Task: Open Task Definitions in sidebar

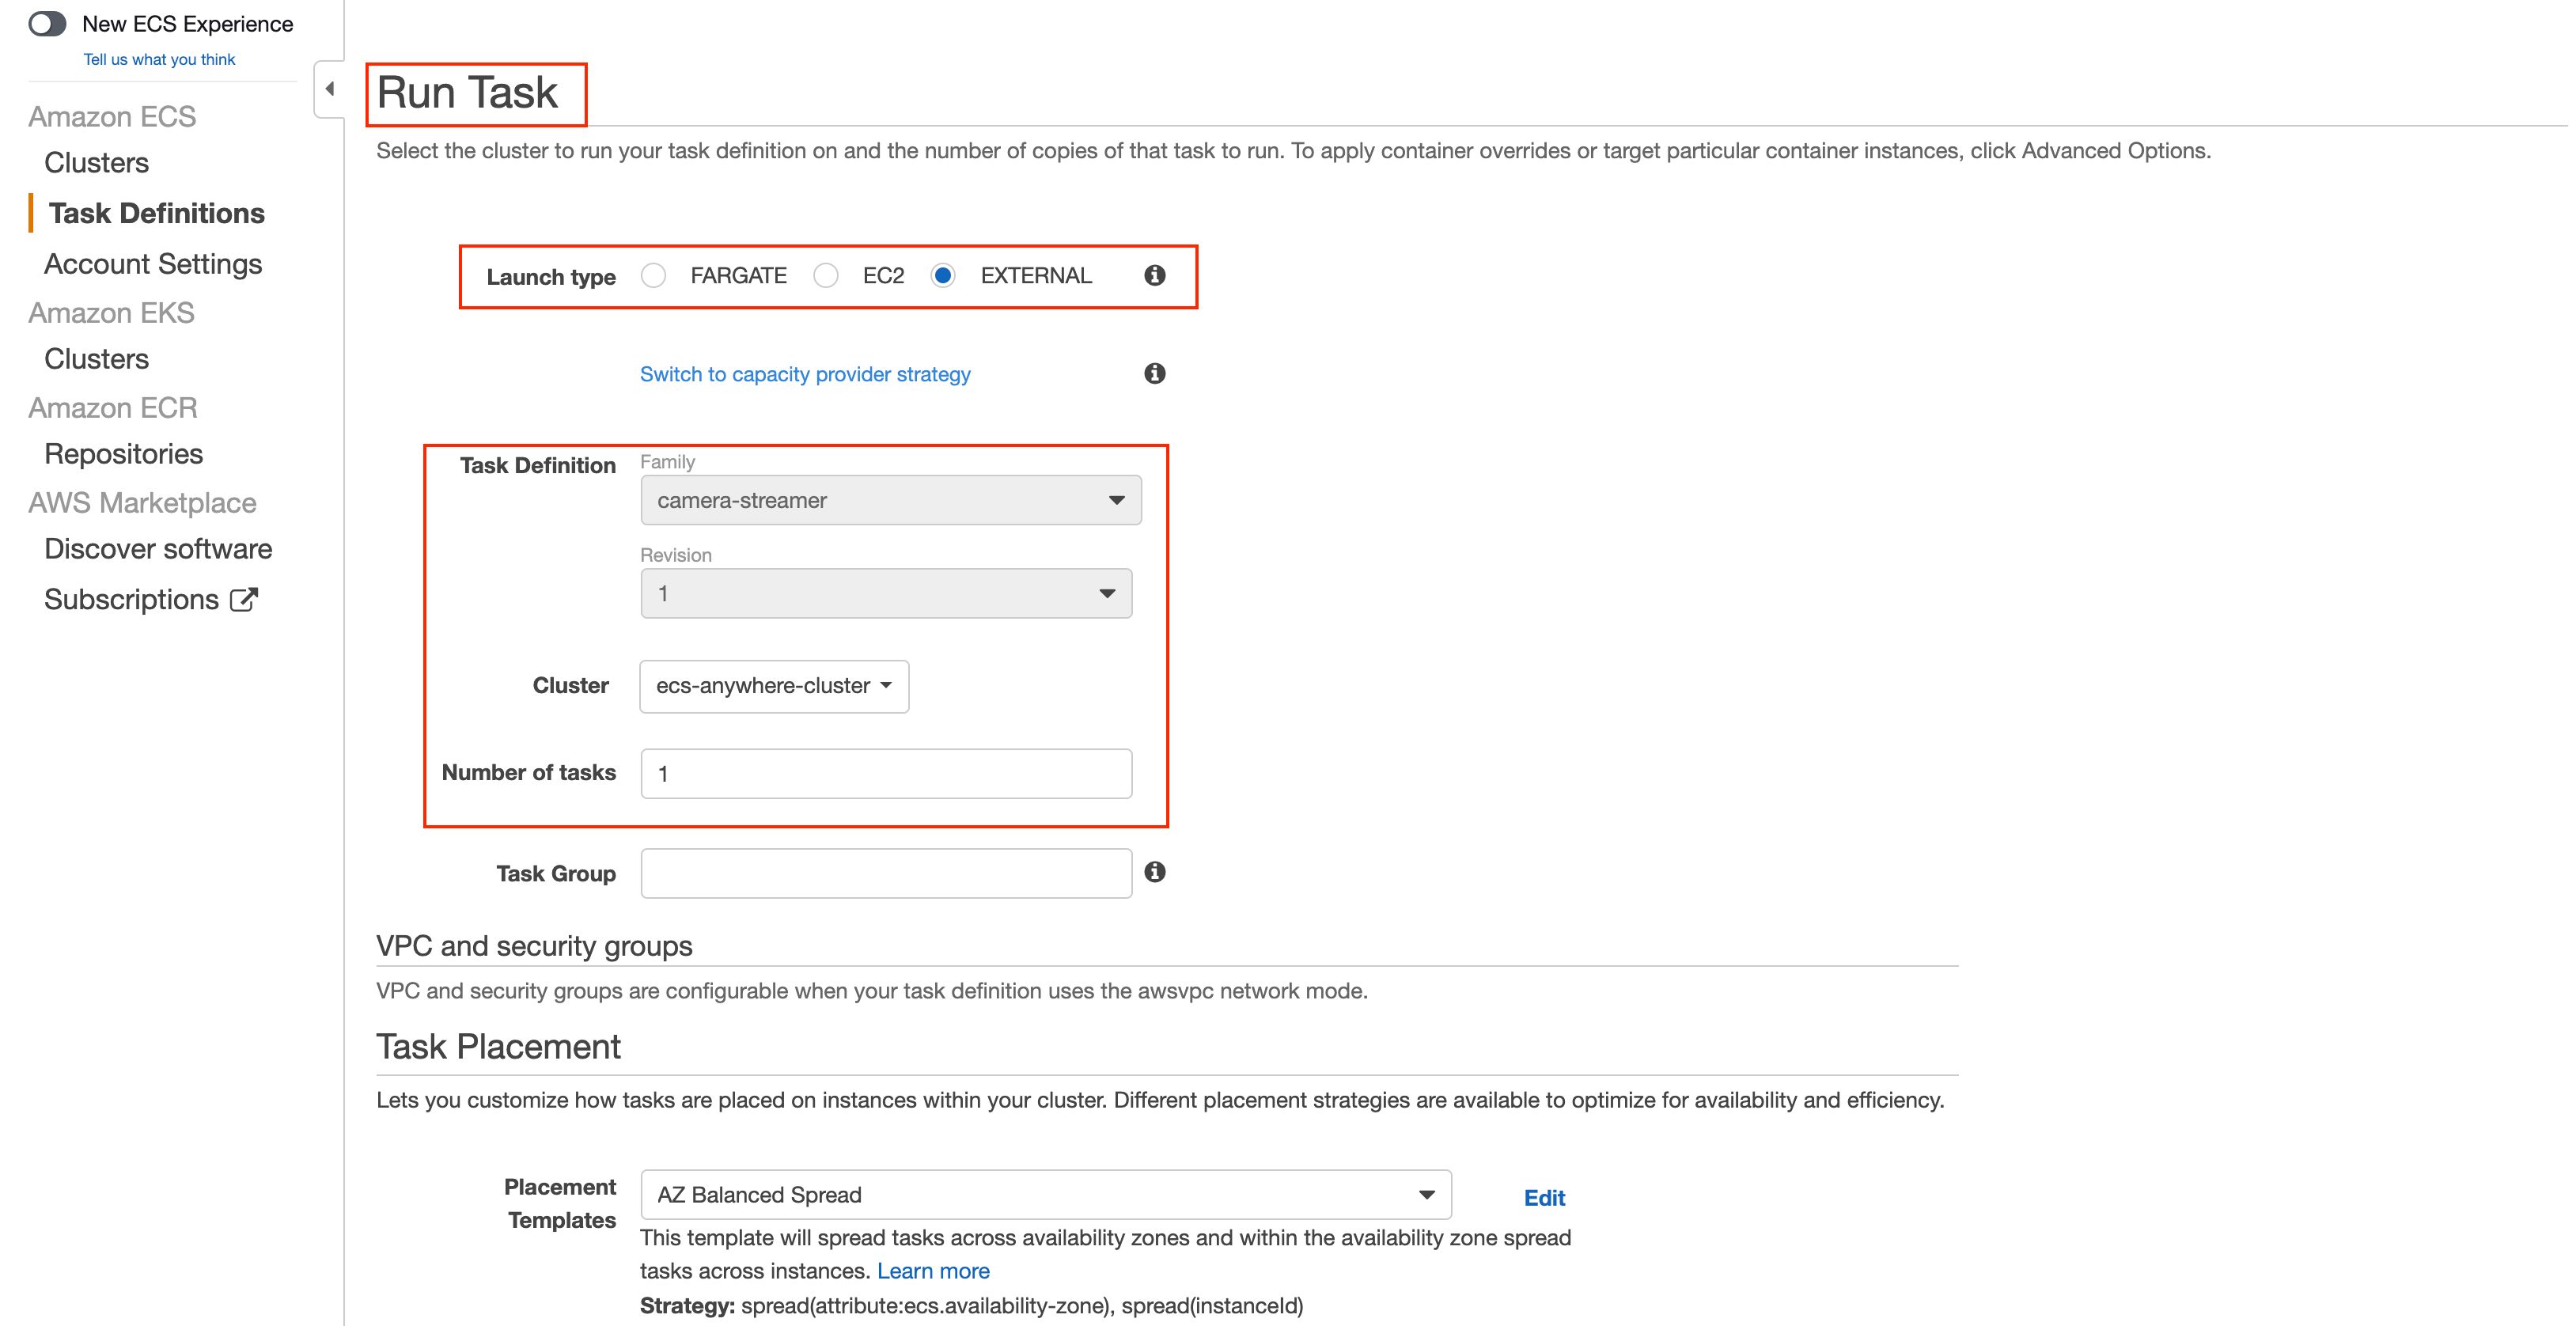Action: pyautogui.click(x=157, y=213)
